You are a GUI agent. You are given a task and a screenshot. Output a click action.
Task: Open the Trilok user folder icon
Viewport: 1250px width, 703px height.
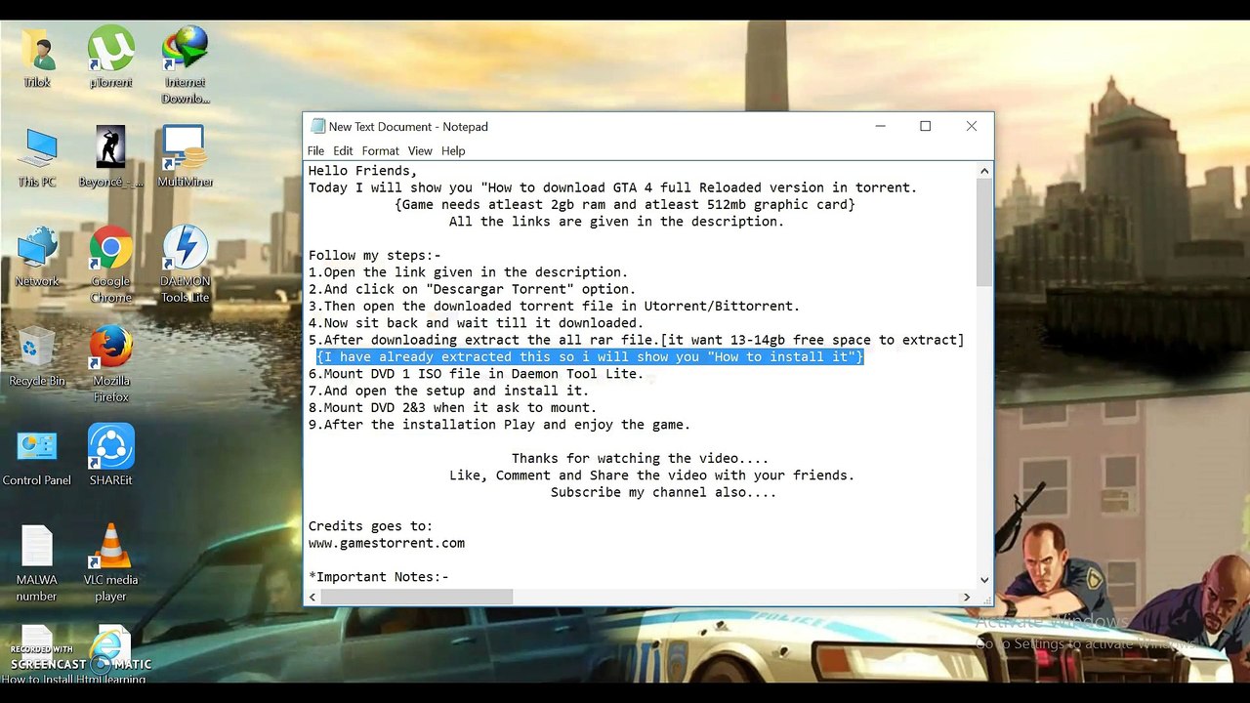point(37,57)
